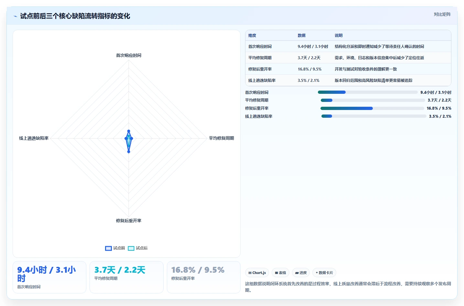Click the 结构化分派和即时通知 description cell
Image resolution: width=464 pixels, height=306 pixels.
coord(379,47)
